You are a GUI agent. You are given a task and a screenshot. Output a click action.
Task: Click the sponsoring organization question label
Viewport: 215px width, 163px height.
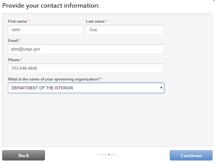point(54,79)
